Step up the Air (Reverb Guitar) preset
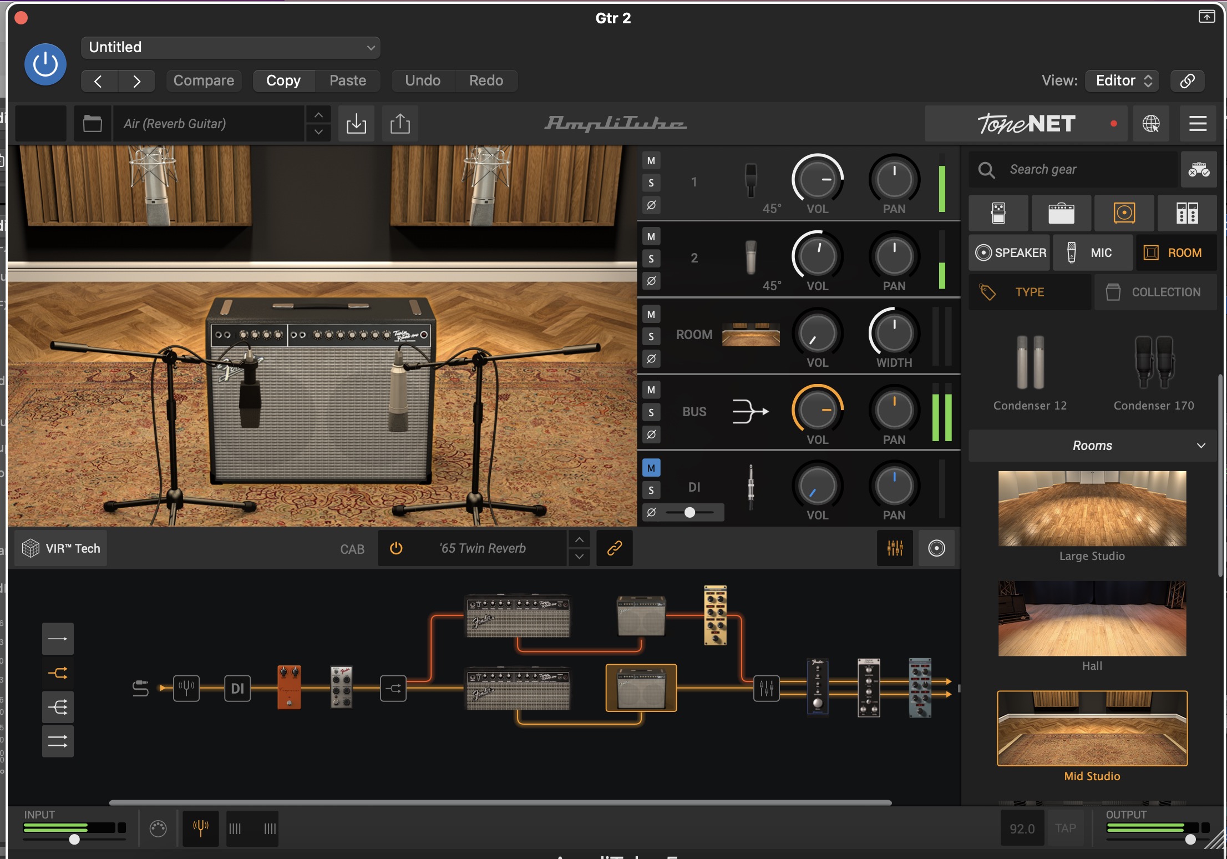Viewport: 1227px width, 859px height. coord(318,115)
